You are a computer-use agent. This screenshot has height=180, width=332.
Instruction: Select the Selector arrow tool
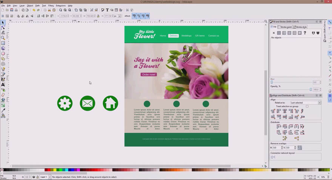[x=3, y=23]
